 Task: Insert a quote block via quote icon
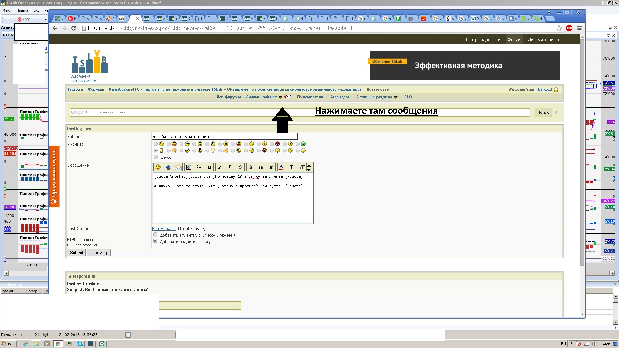coord(261,167)
